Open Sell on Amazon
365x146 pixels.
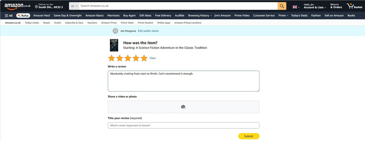point(334,16)
